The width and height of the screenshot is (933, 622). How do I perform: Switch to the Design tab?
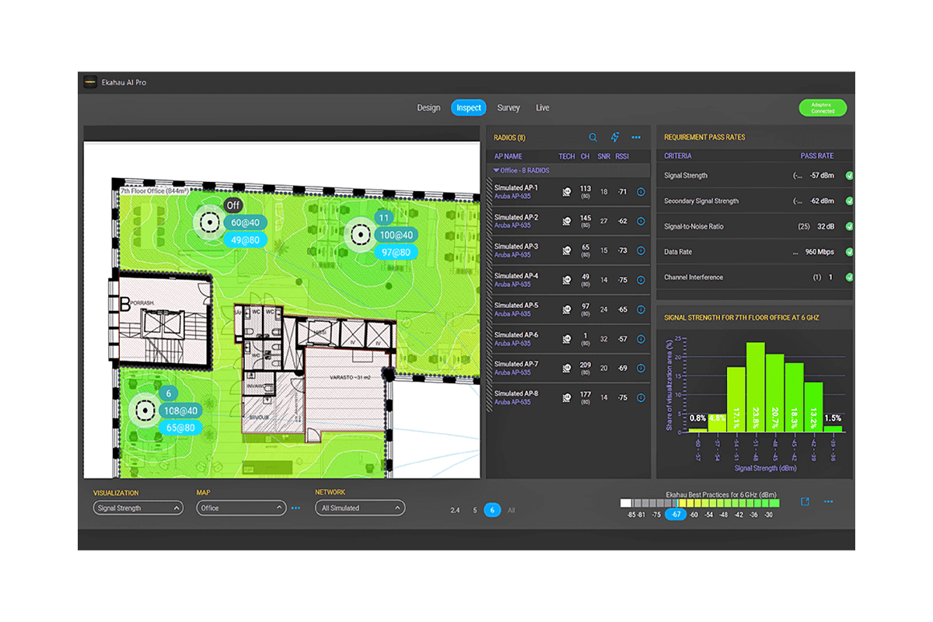click(428, 108)
